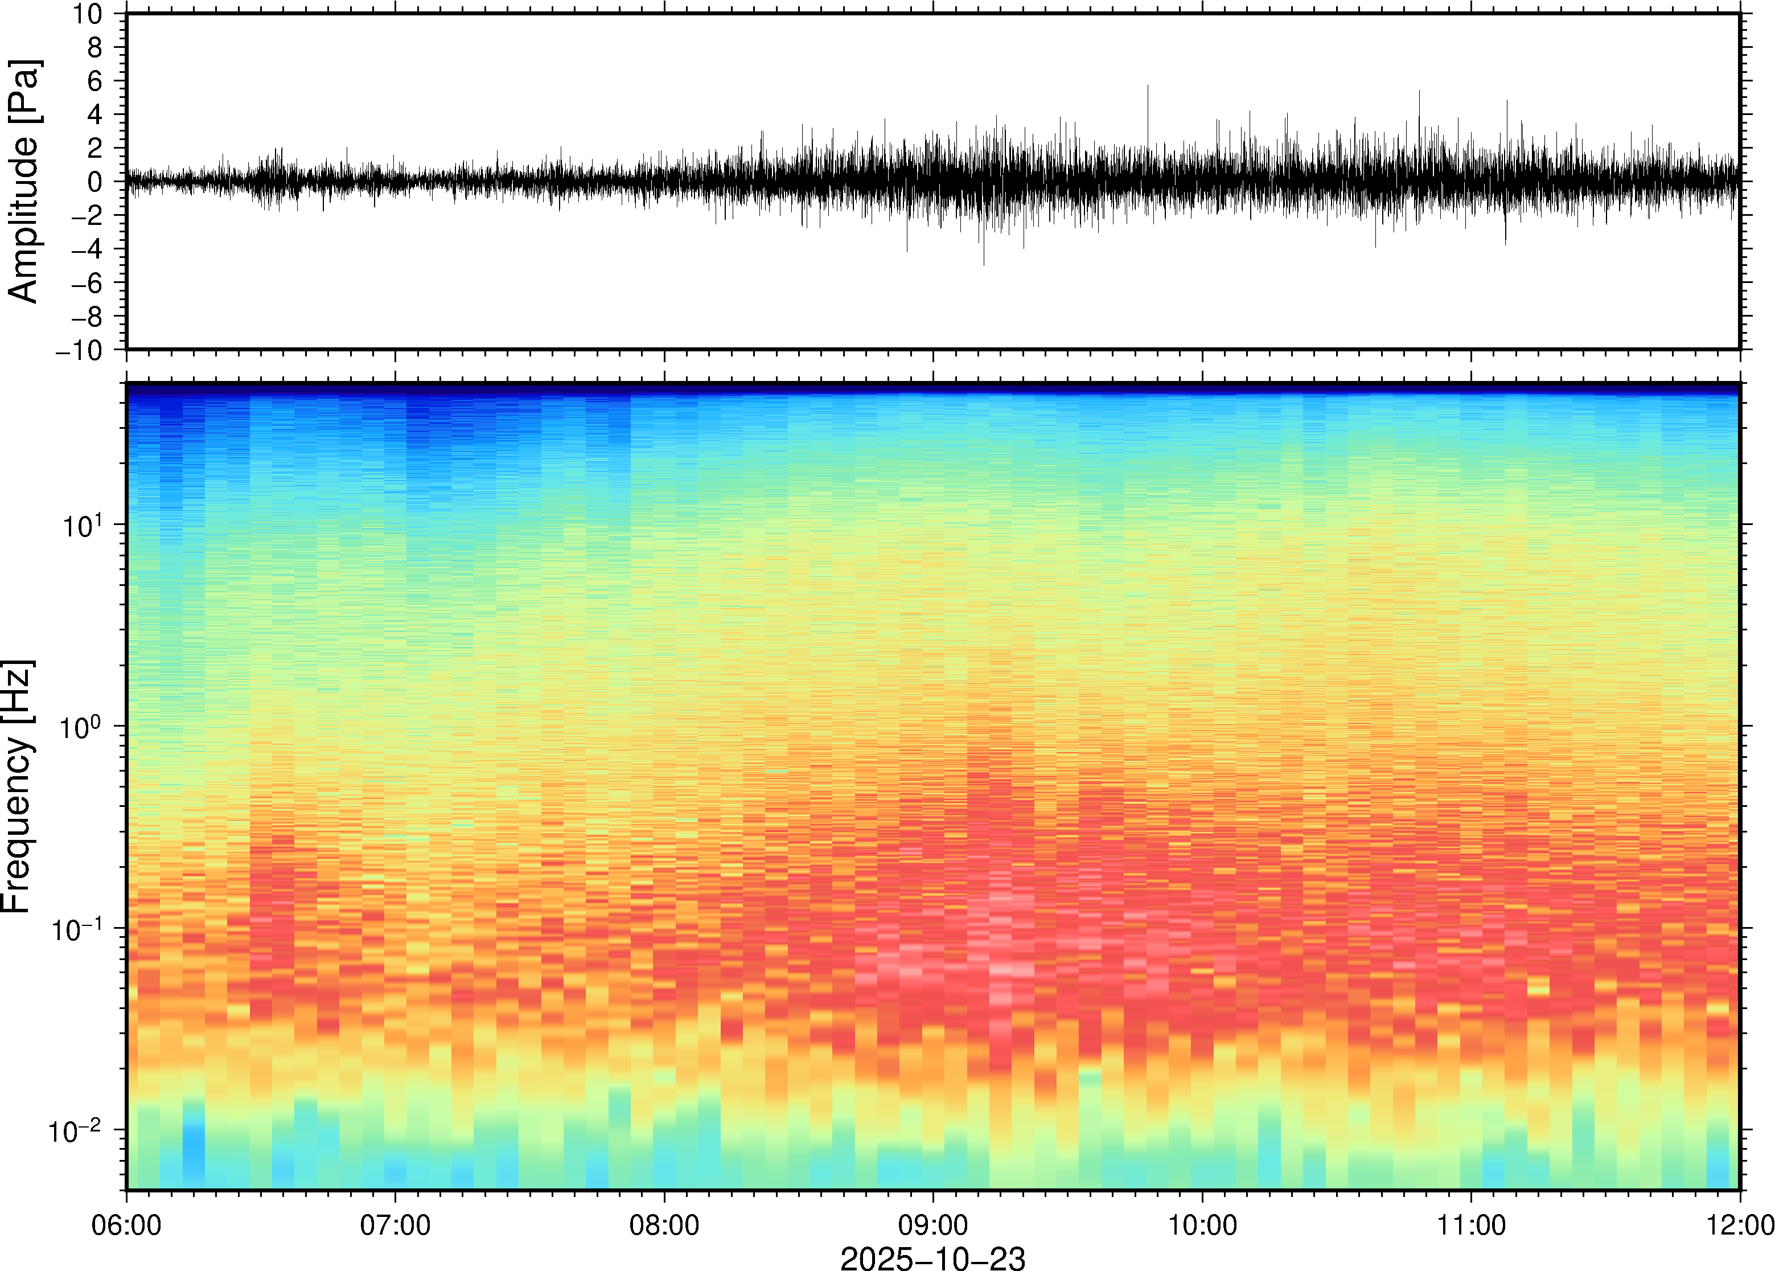The height and width of the screenshot is (1271, 1775).
Task: Click the 09:00 time axis label
Action: [932, 1224]
